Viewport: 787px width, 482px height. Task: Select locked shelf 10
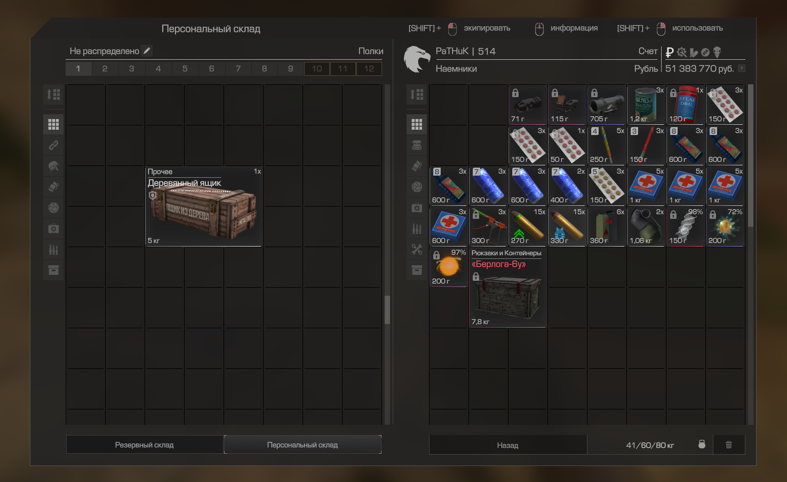317,68
